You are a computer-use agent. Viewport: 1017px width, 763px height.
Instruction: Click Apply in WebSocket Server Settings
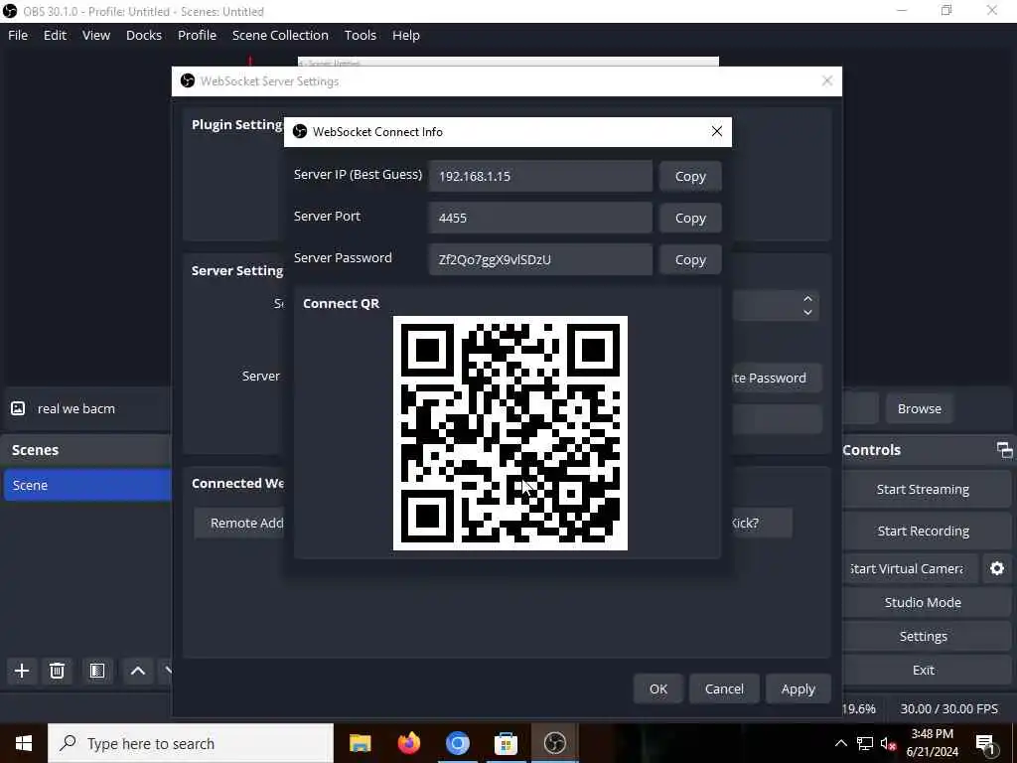point(798,689)
